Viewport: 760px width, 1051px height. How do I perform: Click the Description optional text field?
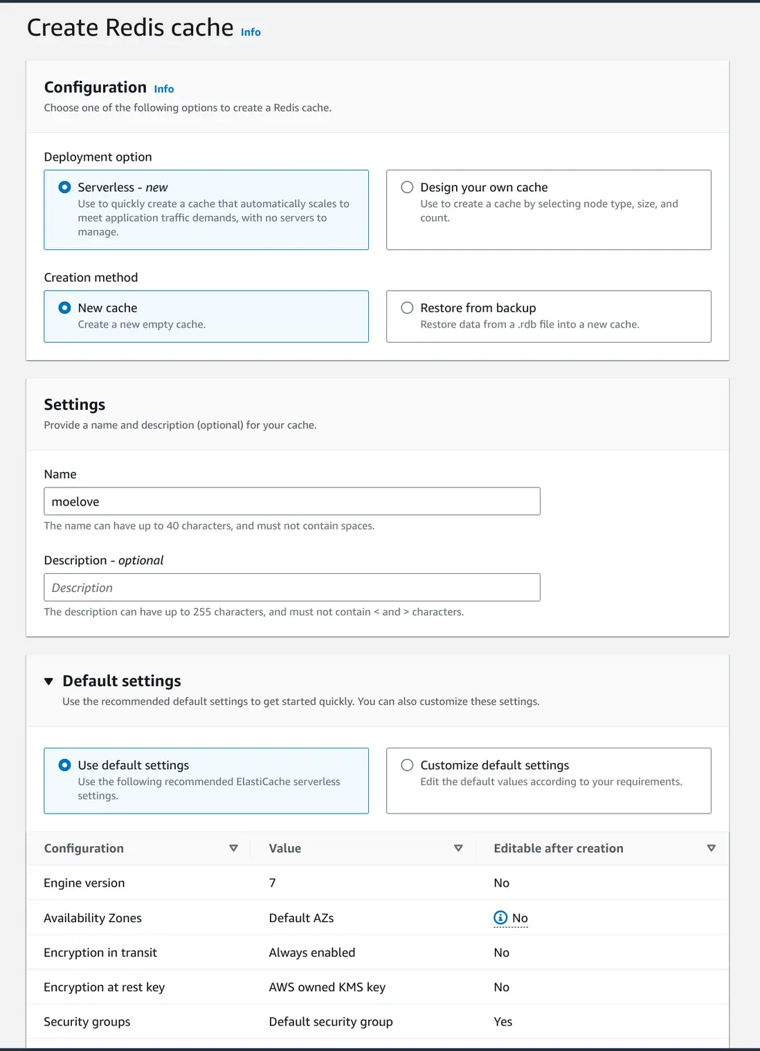tap(291, 587)
